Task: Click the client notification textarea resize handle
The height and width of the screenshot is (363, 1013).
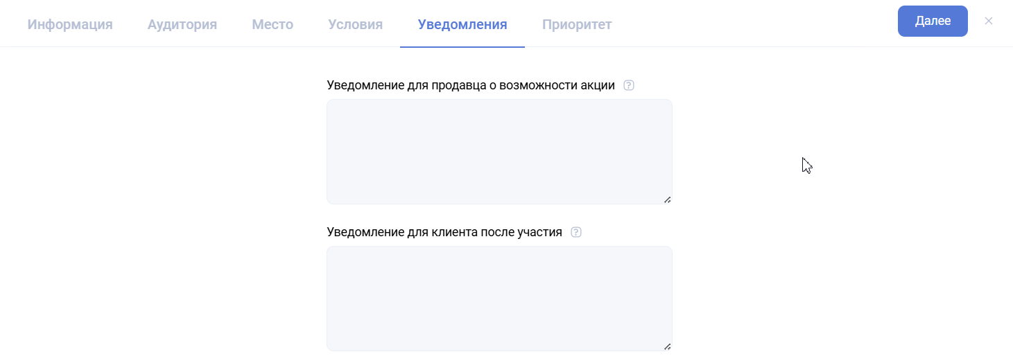Action: [667, 346]
